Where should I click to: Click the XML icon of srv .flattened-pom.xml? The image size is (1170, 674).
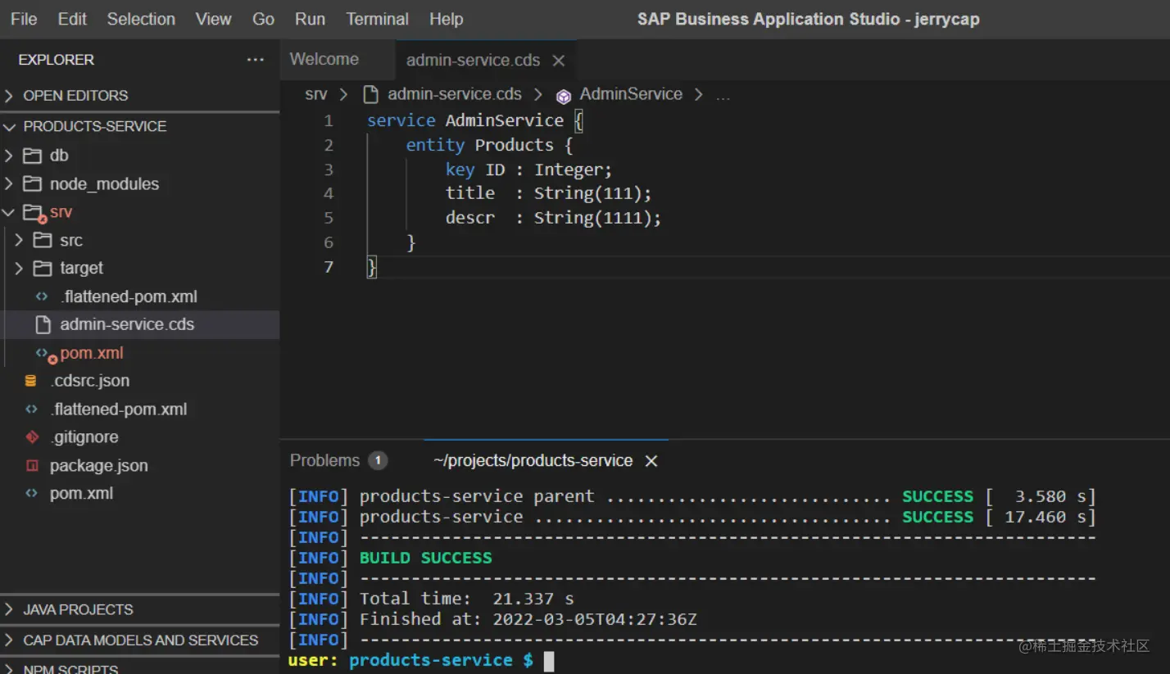pos(42,296)
